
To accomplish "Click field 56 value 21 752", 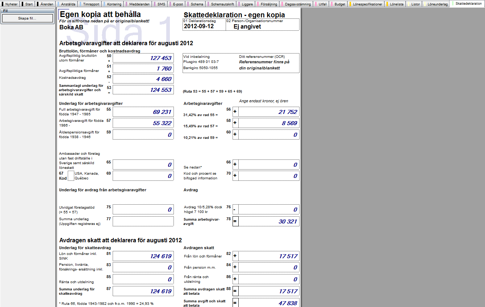I will (x=269, y=112).
